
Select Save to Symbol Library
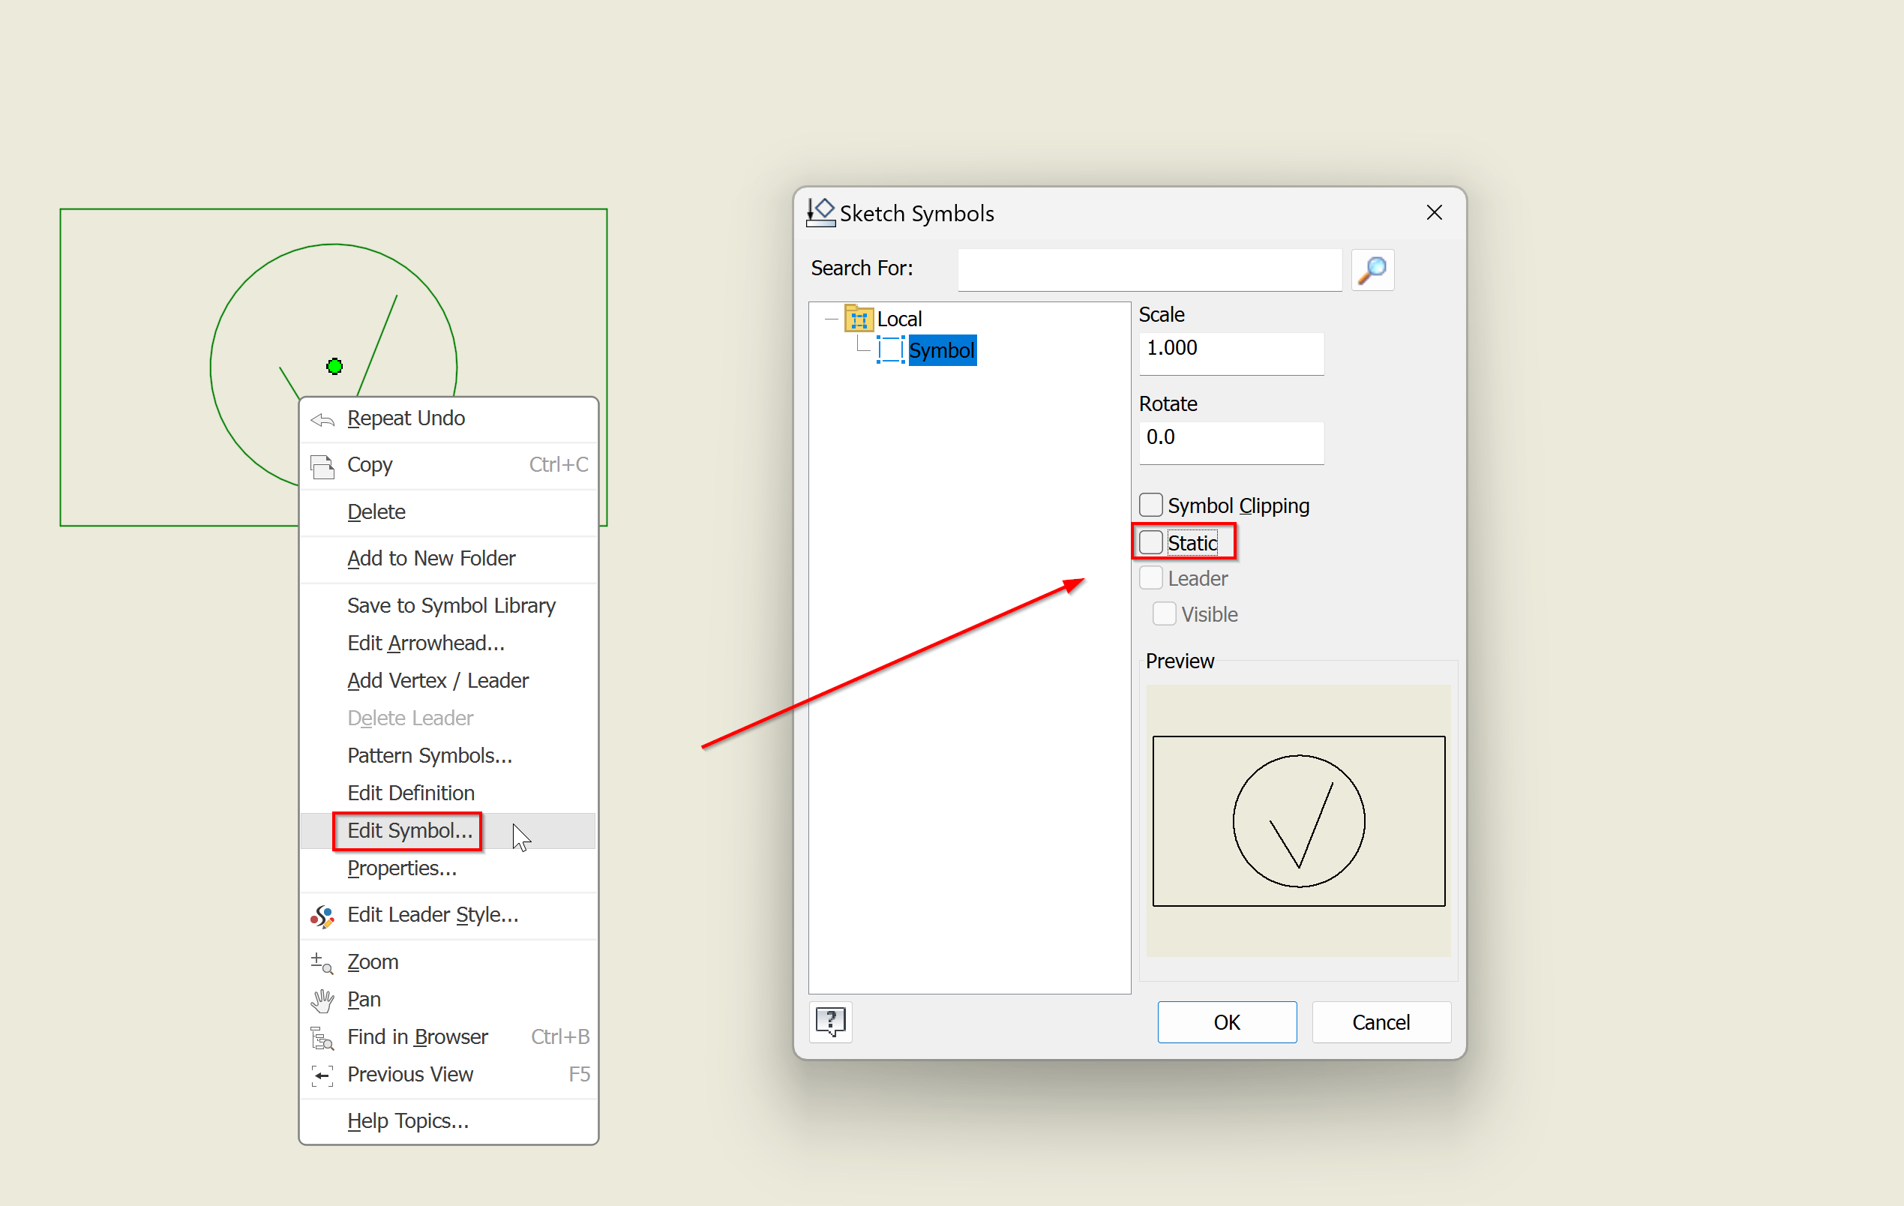(448, 606)
